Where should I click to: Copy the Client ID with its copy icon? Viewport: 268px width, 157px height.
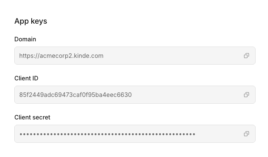point(246,95)
